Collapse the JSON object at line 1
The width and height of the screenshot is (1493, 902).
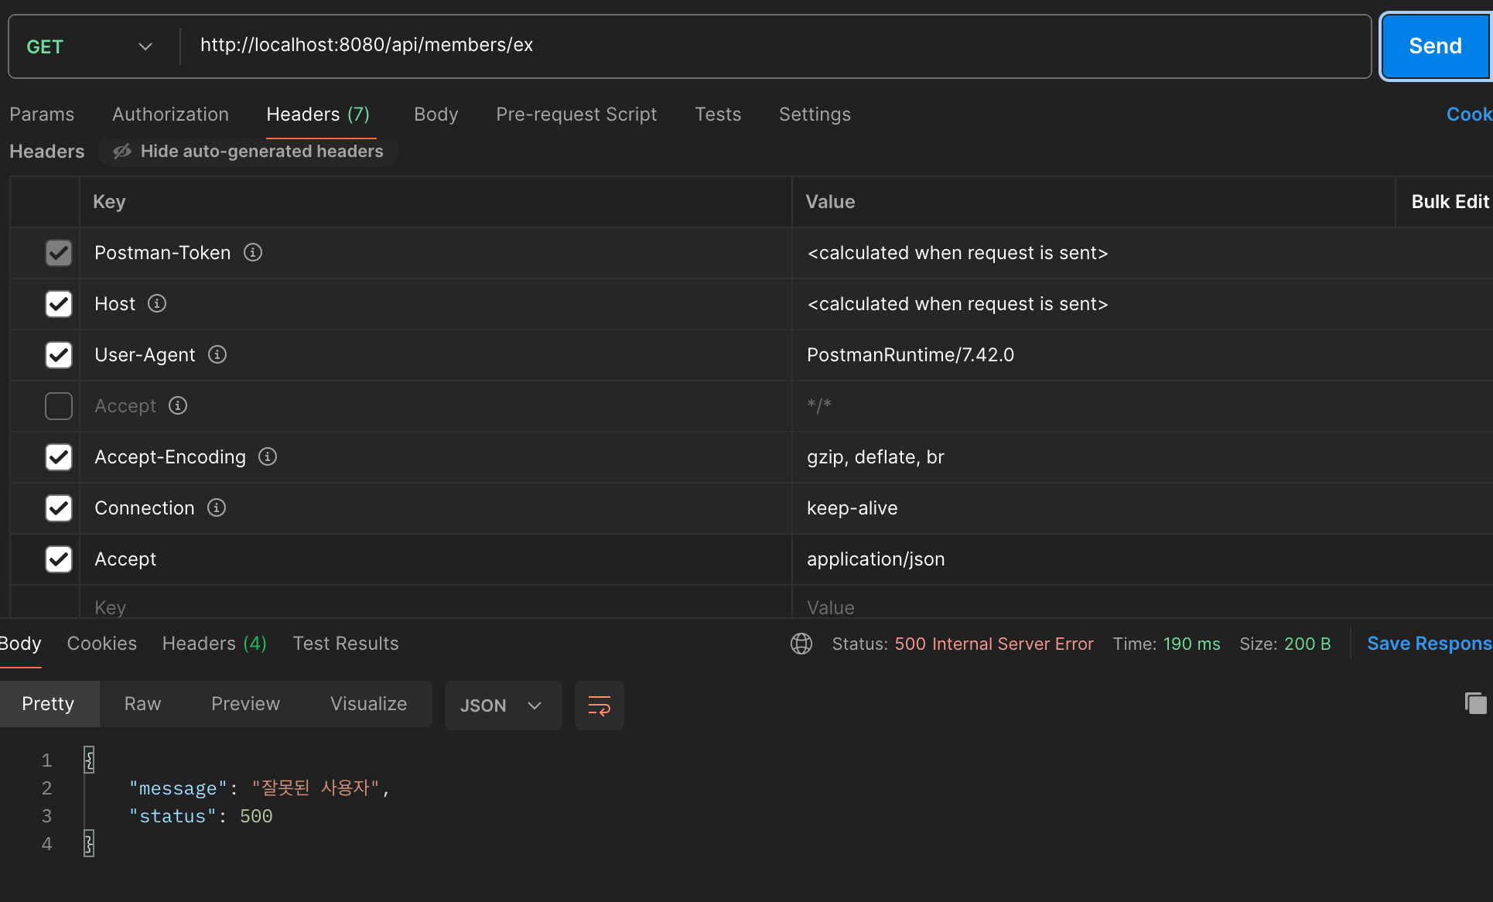pos(89,760)
